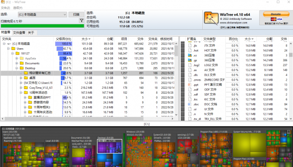Open the drive selection dropdown
Screen dimensions: 293x167
pyautogui.click(x=42, y=14)
